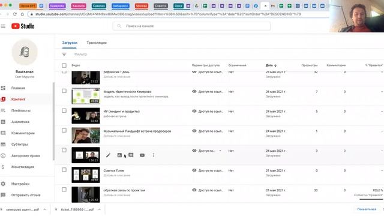Click visibility for 'Музыкальный Ландшафт' video
Screen dimensions: 384x216
click(x=208, y=131)
